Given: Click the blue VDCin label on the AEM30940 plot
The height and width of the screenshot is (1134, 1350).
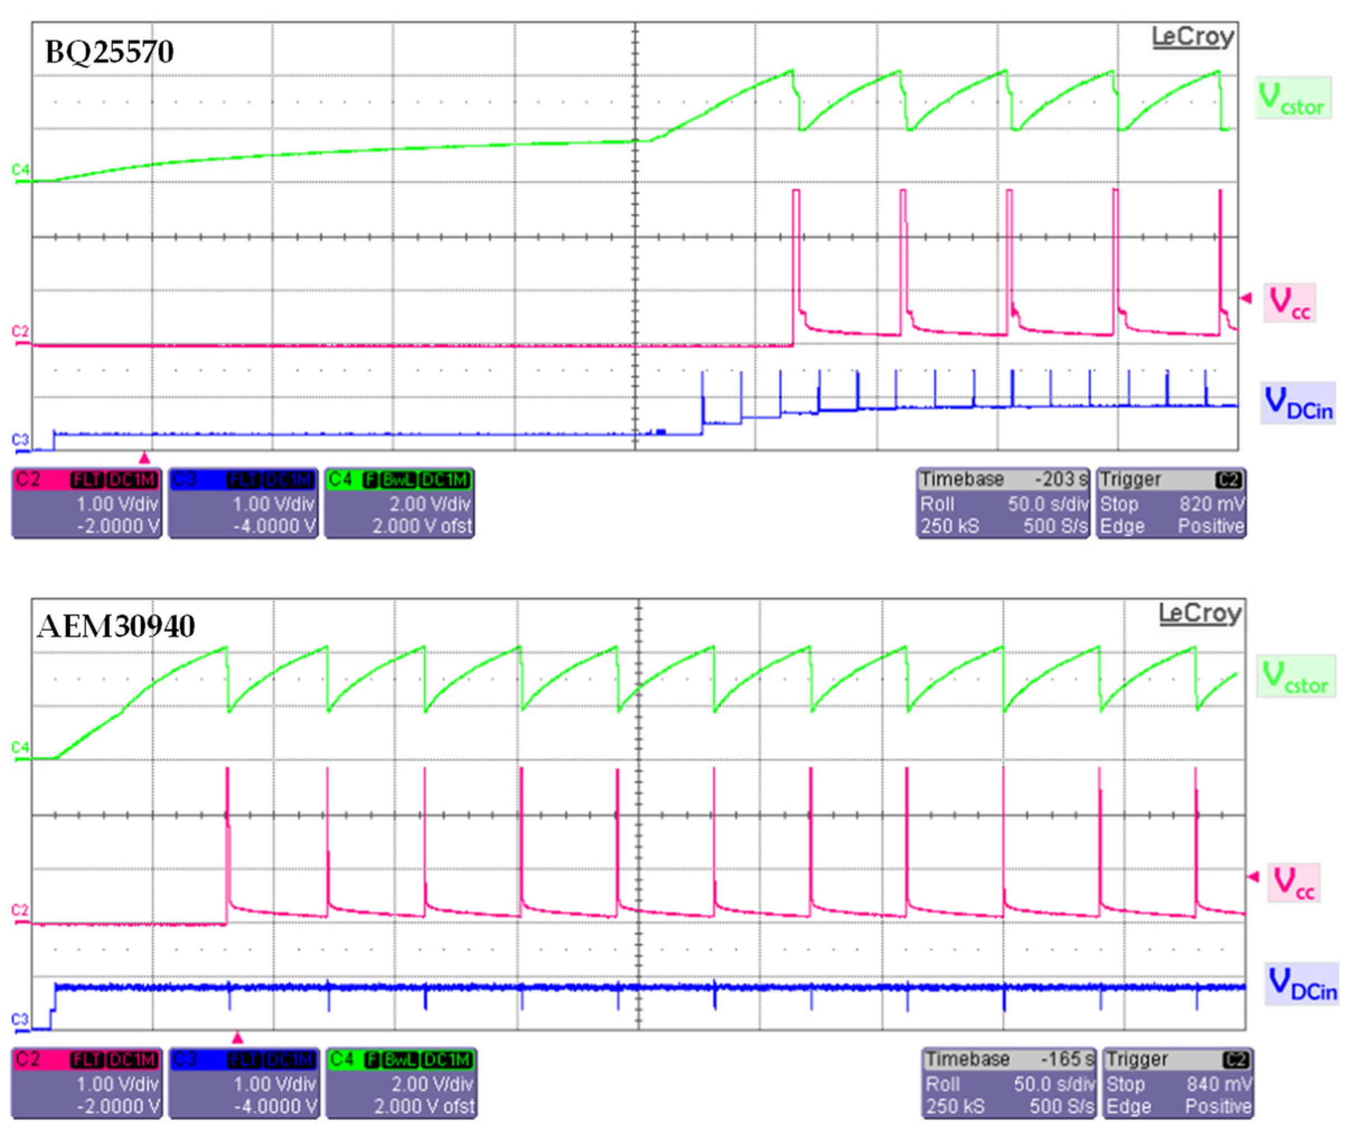Looking at the screenshot, I should click(1303, 984).
